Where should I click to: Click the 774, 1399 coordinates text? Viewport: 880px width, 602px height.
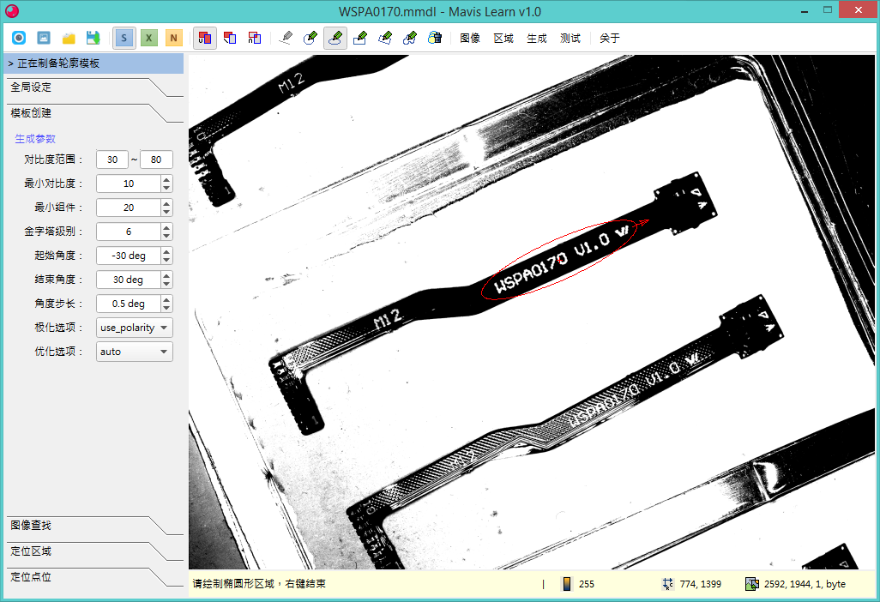(x=701, y=584)
